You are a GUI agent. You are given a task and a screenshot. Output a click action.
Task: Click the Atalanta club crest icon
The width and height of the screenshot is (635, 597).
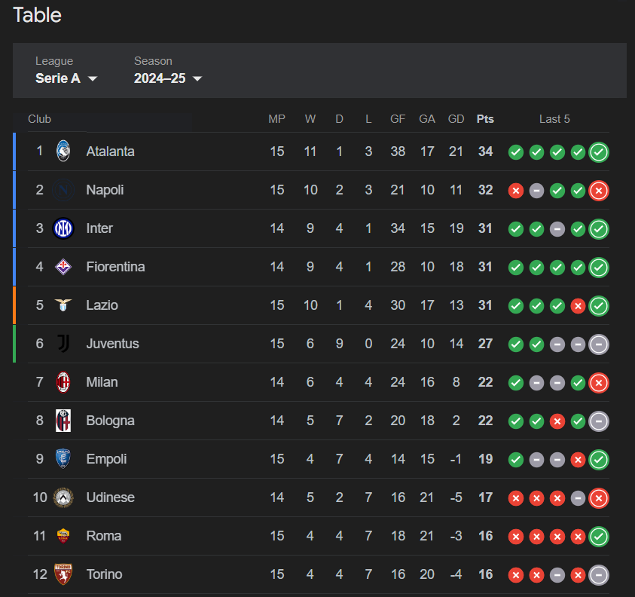point(63,152)
